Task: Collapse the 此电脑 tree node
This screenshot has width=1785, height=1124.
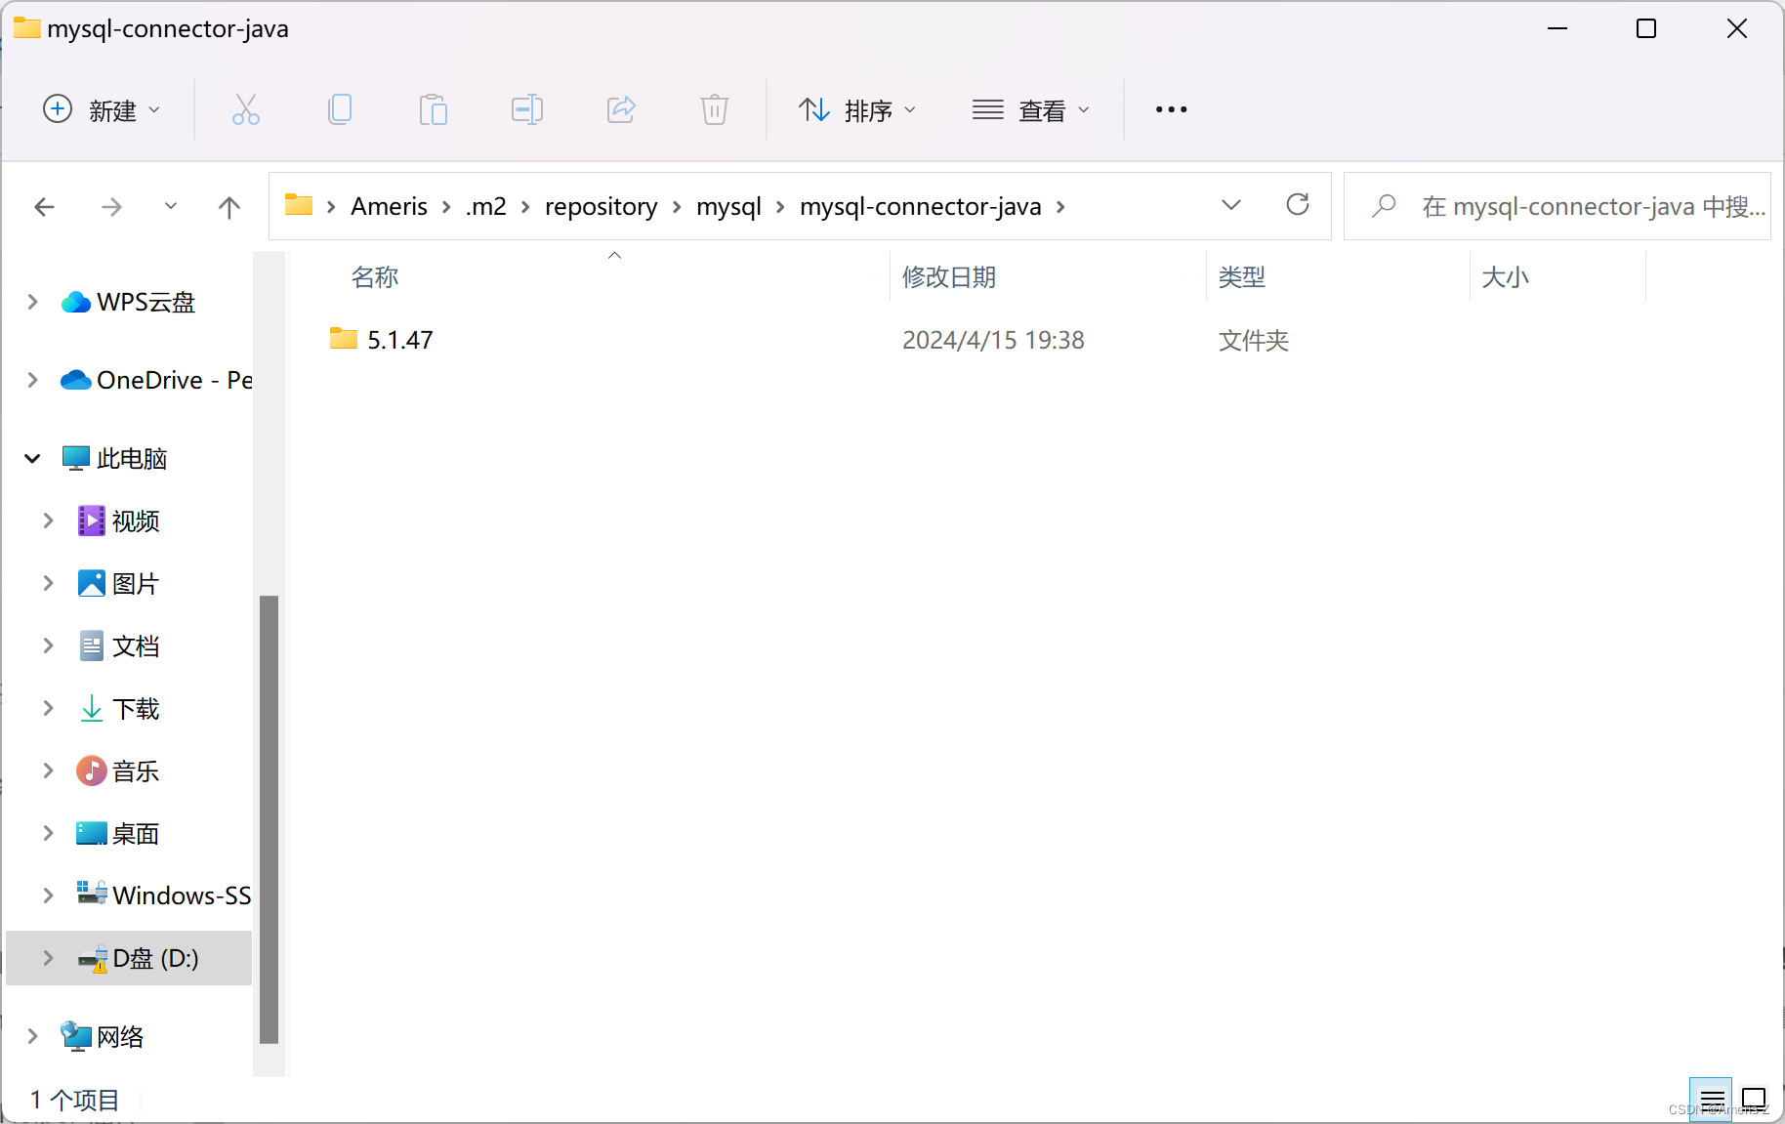Action: point(32,458)
